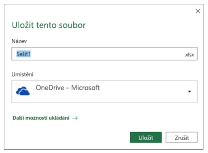Viewport: 208px width, 153px height.
Task: Click the blue OneDrive cloud icon
Action: coord(23,91)
